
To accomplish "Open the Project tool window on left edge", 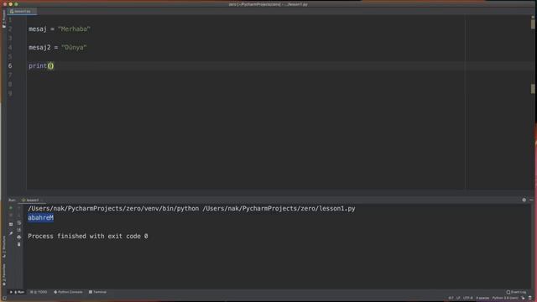I will (x=3, y=18).
